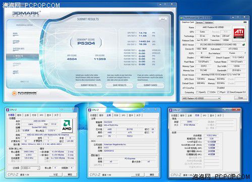
Task: Click the AMD logo in CPU-Z processor window
Action: point(67,125)
